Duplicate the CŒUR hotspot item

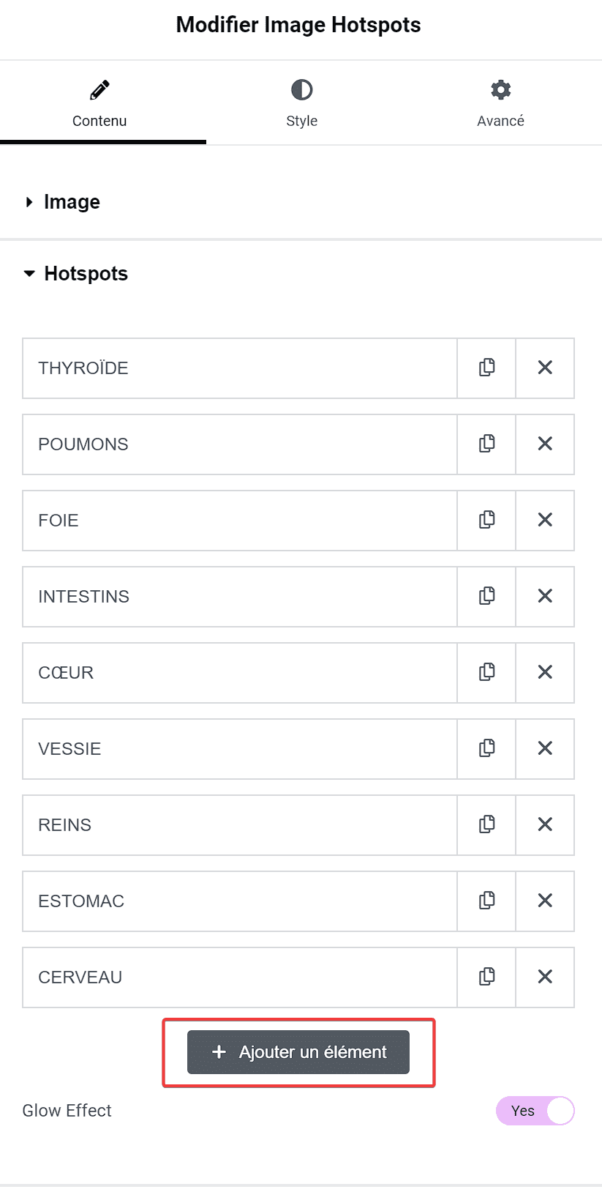coord(486,672)
